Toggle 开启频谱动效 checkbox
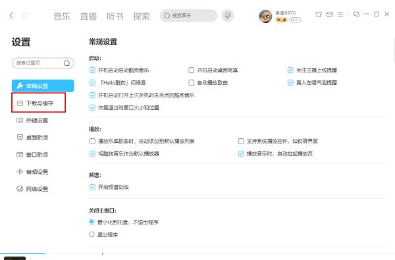 [x=92, y=187]
